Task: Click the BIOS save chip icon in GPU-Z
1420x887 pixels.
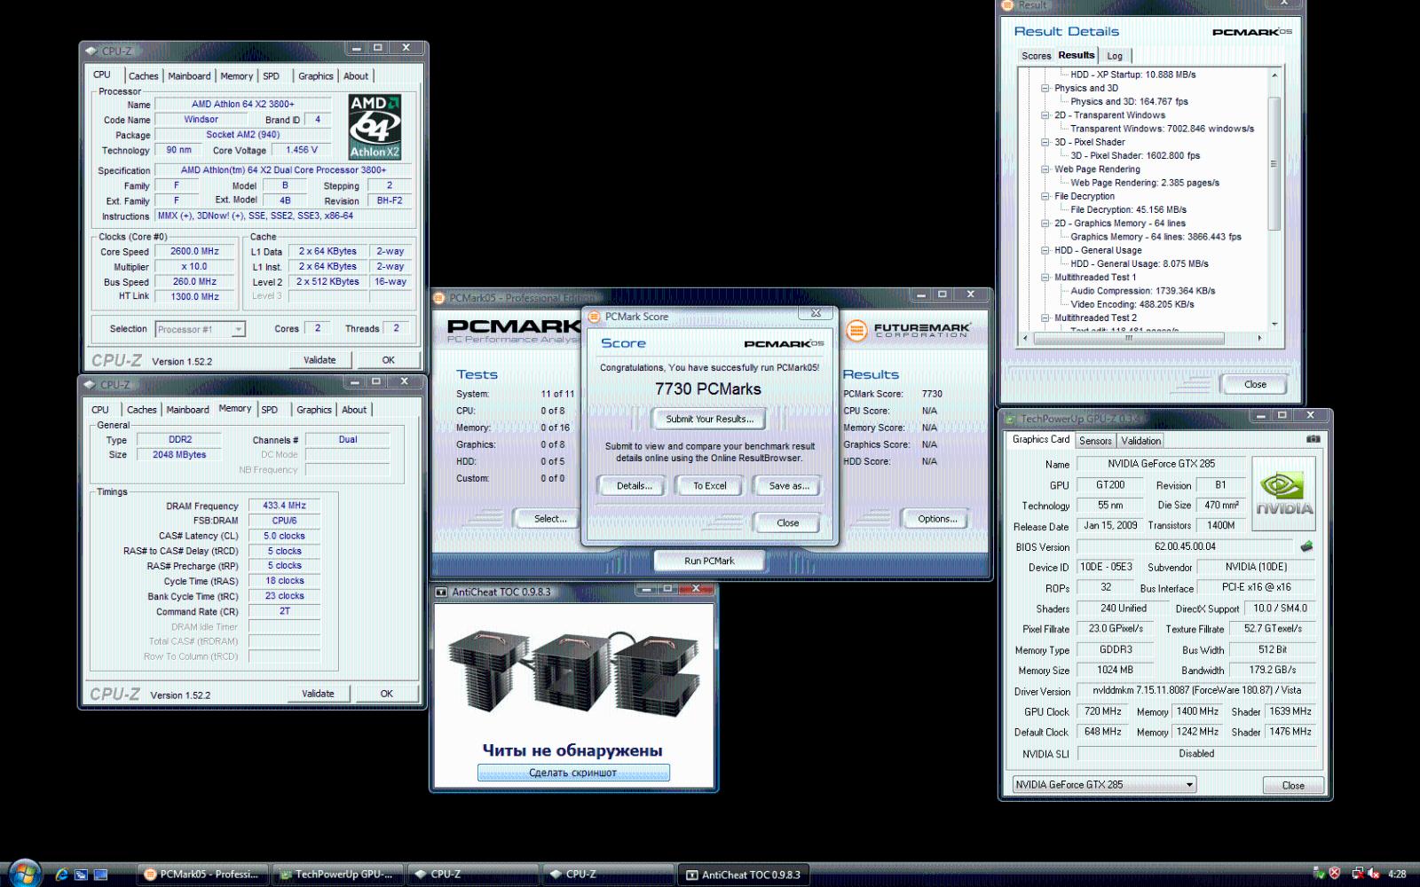Action: (x=1306, y=546)
